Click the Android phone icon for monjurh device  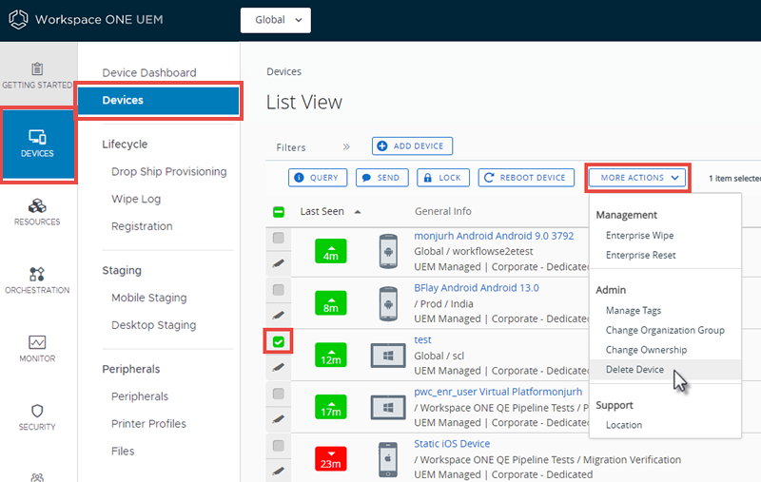388,251
